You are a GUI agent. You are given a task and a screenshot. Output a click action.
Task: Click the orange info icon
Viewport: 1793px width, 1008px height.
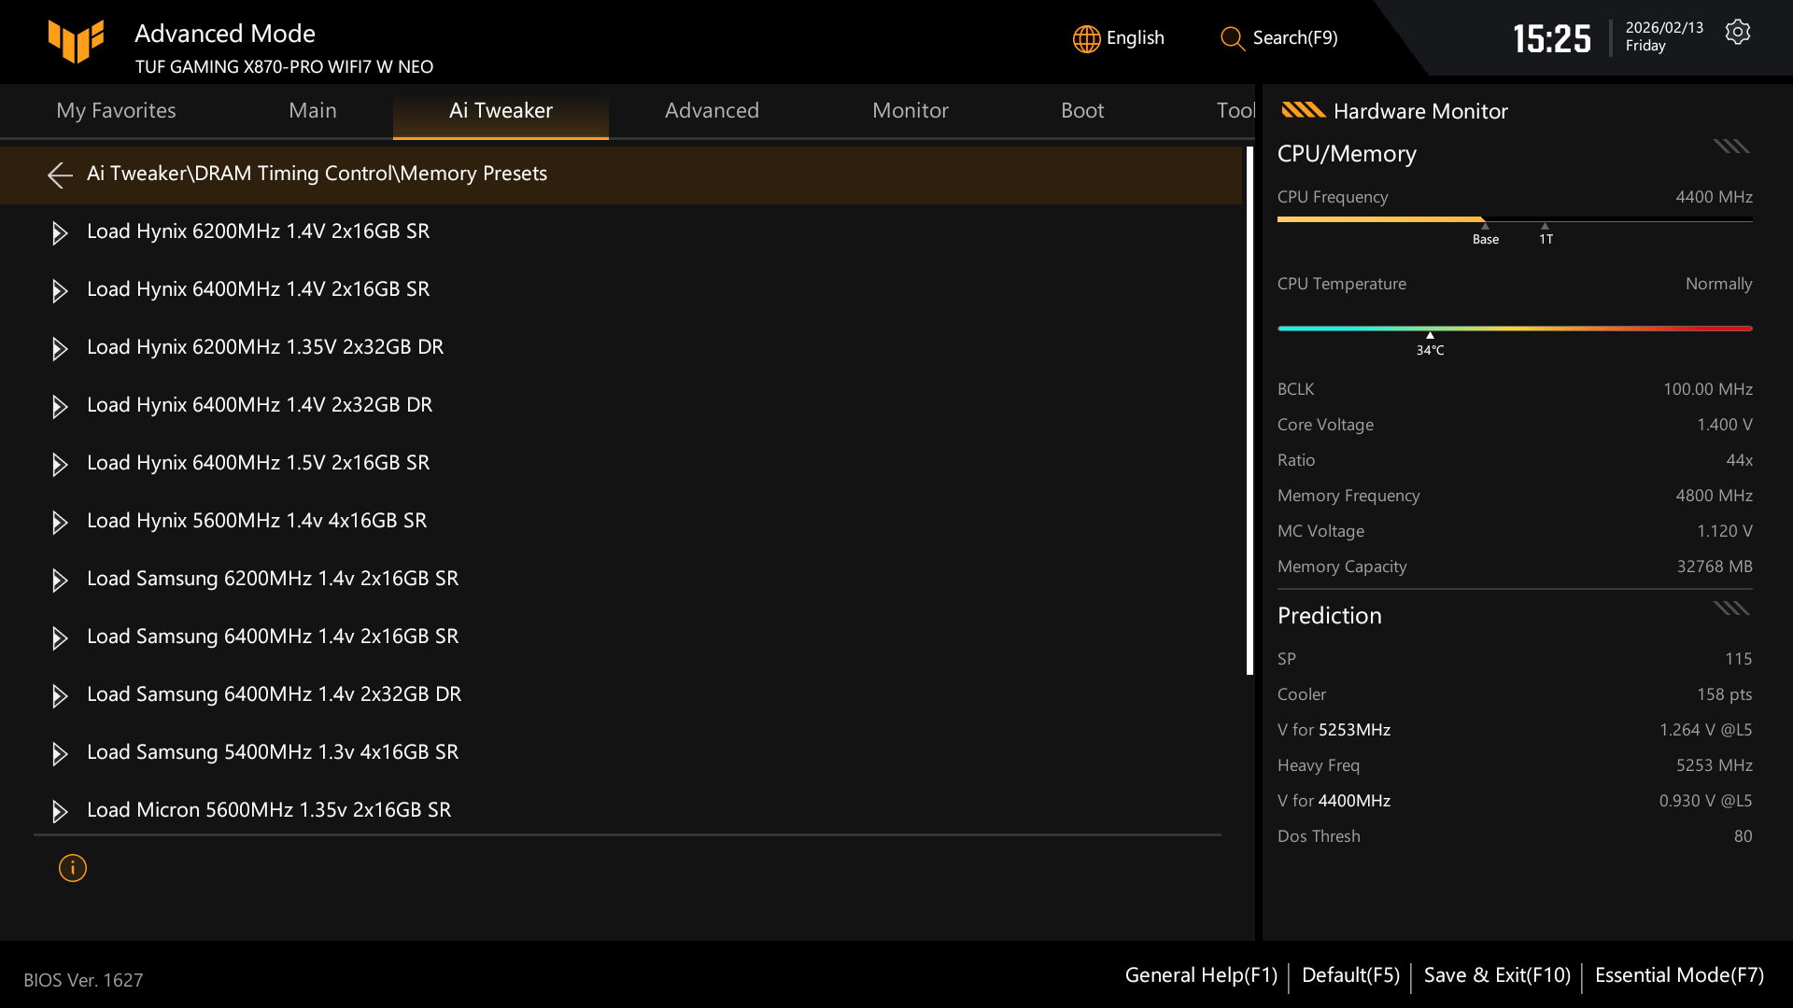tap(73, 868)
